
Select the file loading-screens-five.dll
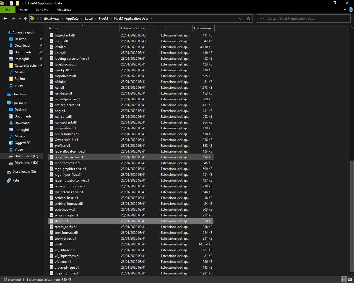[x=131, y=59]
